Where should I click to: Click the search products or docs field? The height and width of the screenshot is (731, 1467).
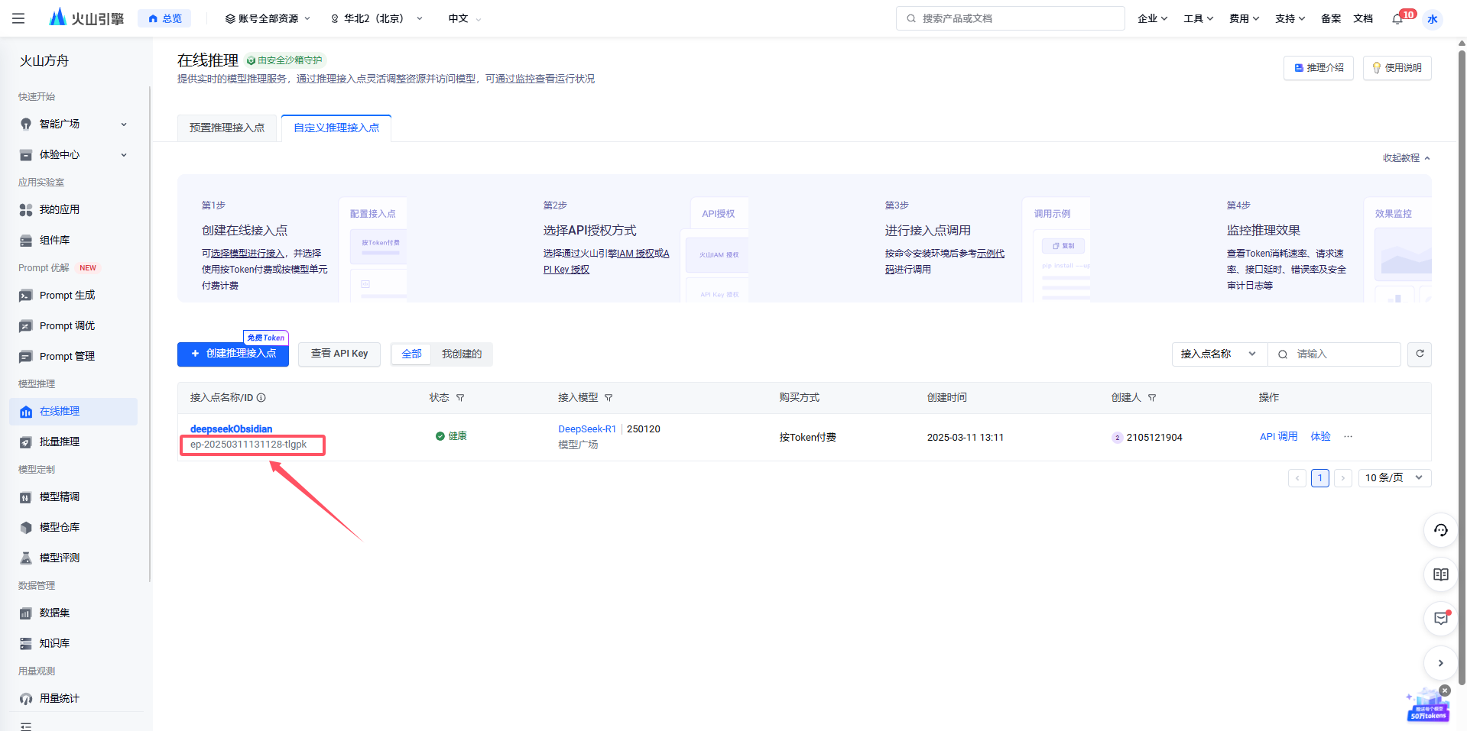point(1010,18)
